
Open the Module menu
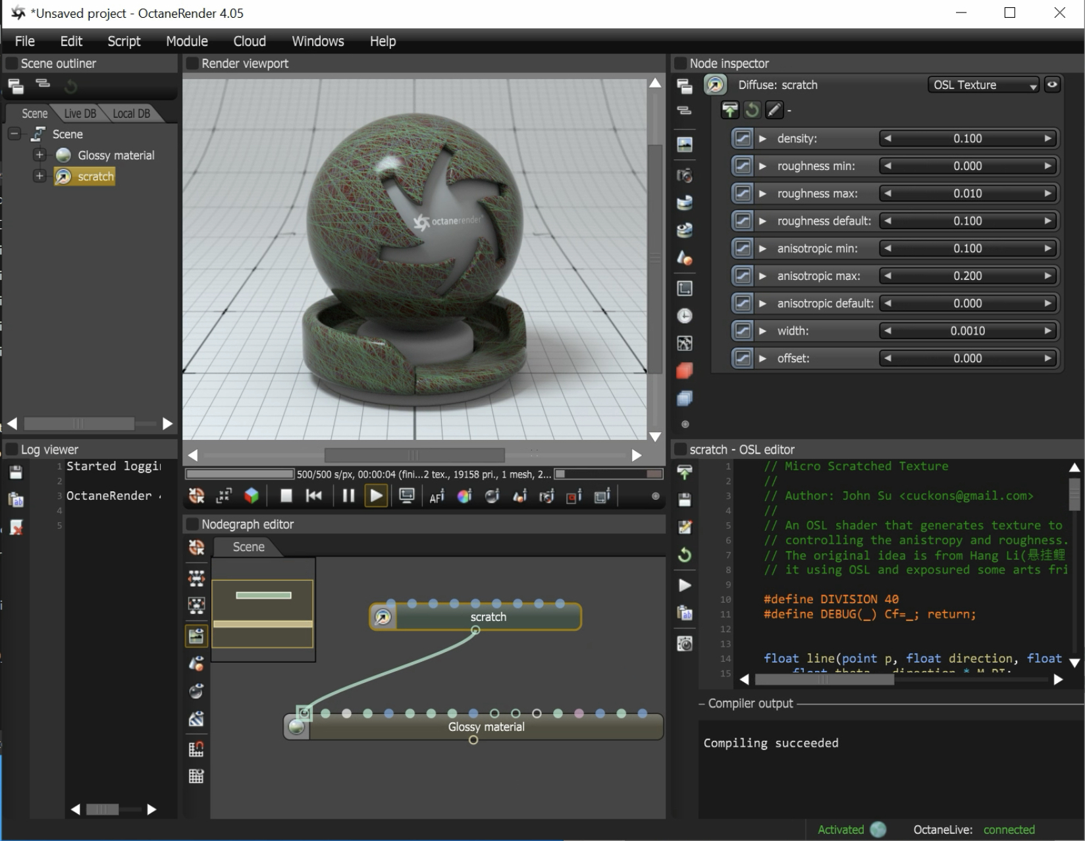coord(187,41)
